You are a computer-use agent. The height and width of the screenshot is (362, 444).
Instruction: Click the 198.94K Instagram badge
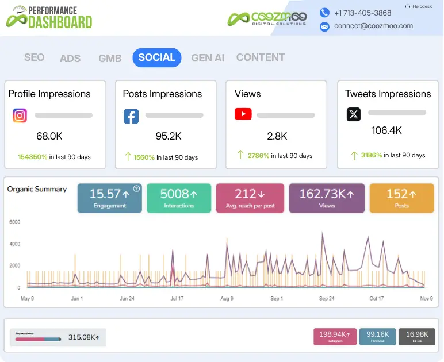[335, 337]
